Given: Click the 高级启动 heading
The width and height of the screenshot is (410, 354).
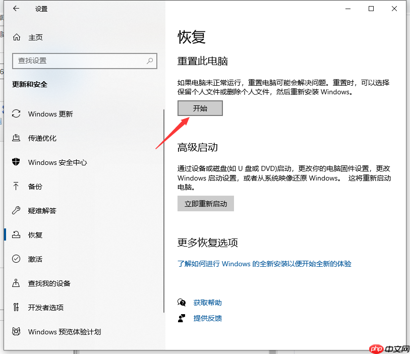Looking at the screenshot, I should (197, 147).
